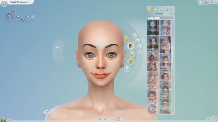The image size is (218, 122).
Task: Click the hairstyle catalog vertical scrollbar
Action: tap(173, 58)
